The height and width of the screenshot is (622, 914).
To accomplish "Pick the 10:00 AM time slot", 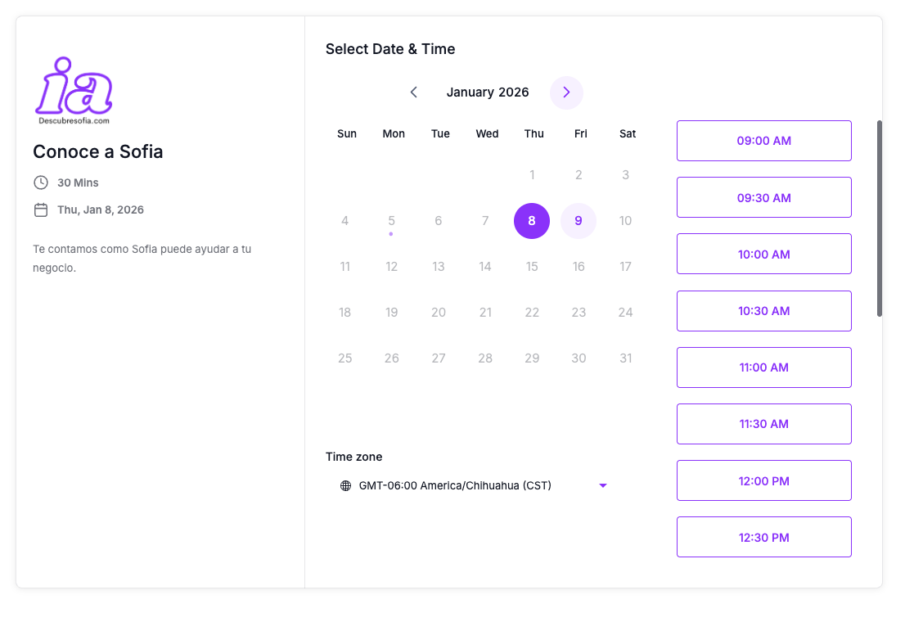I will pyautogui.click(x=763, y=254).
